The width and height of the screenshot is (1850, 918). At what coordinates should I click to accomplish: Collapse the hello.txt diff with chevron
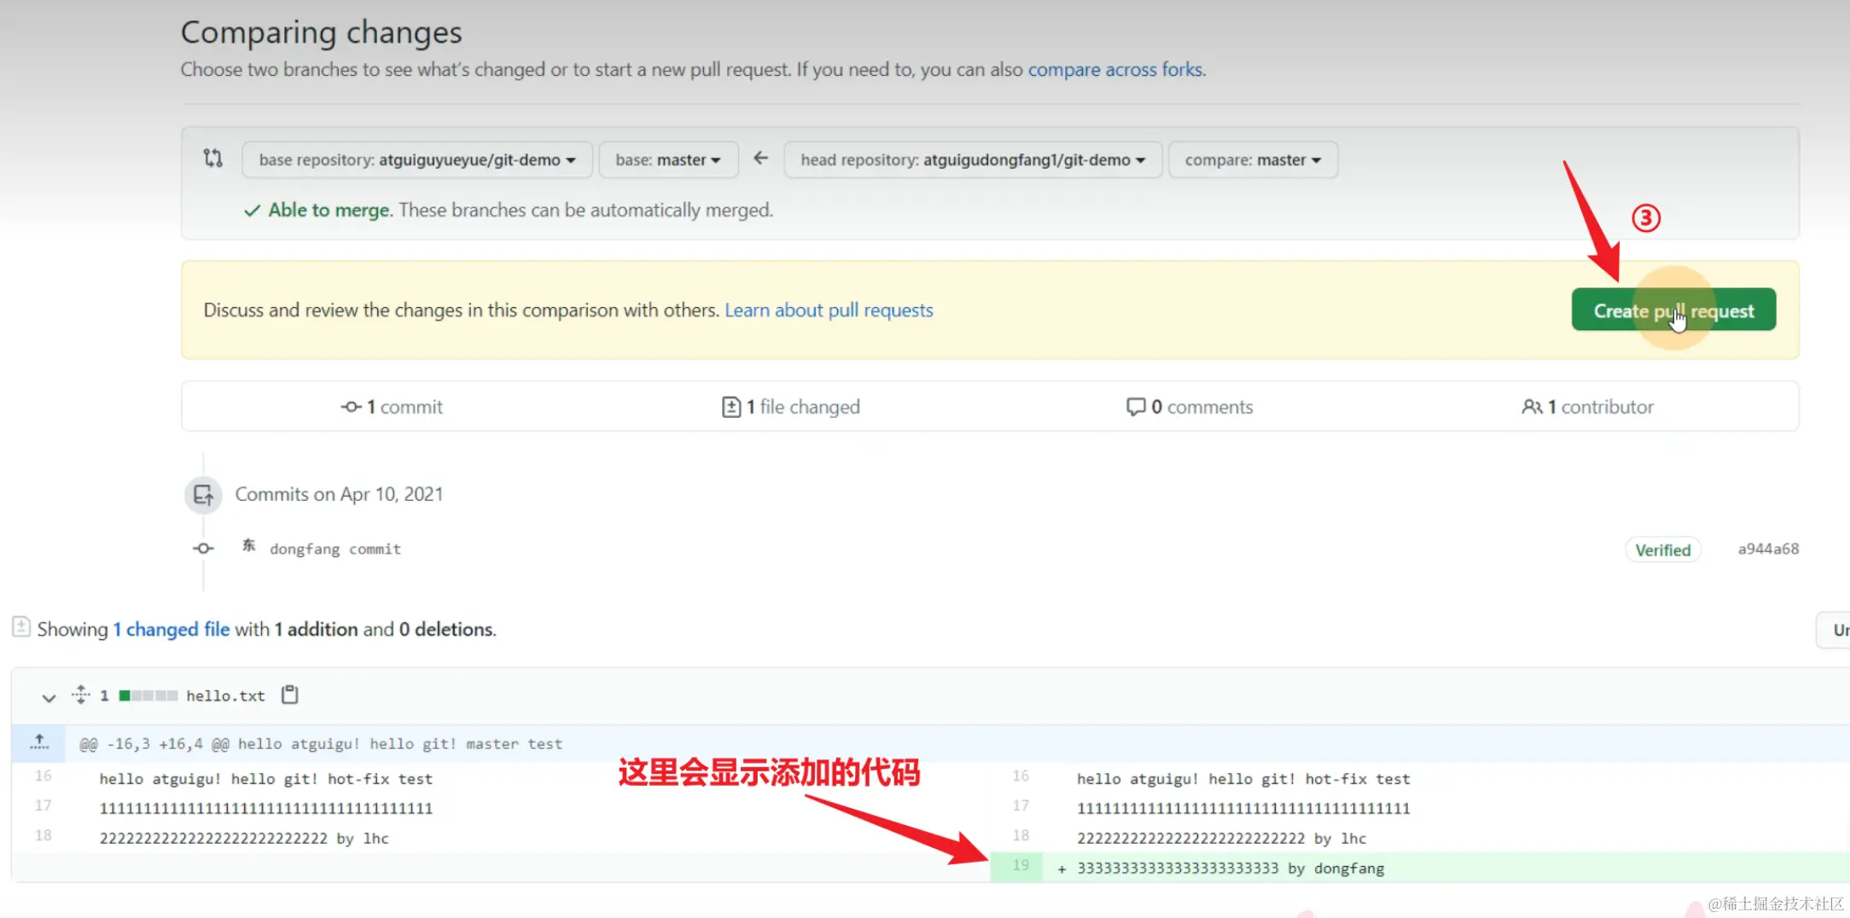pyautogui.click(x=49, y=697)
